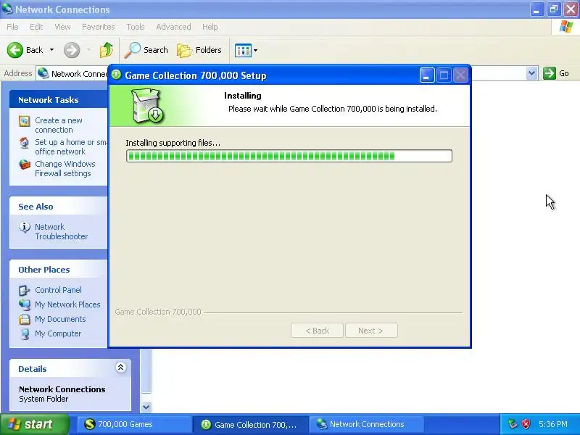Click the green Go arrow button

(x=550, y=73)
